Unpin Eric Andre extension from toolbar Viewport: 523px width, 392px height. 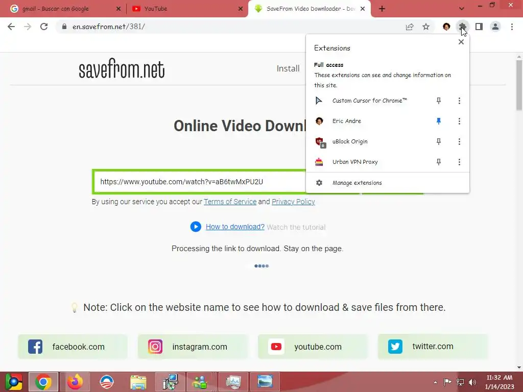(x=439, y=121)
